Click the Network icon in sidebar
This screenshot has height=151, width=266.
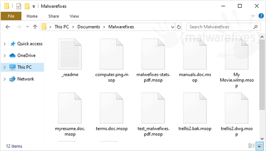click(13, 79)
